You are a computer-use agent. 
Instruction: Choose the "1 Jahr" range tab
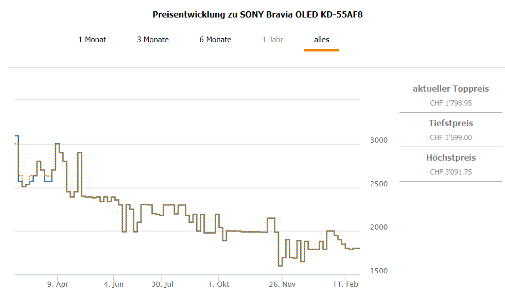pyautogui.click(x=273, y=40)
